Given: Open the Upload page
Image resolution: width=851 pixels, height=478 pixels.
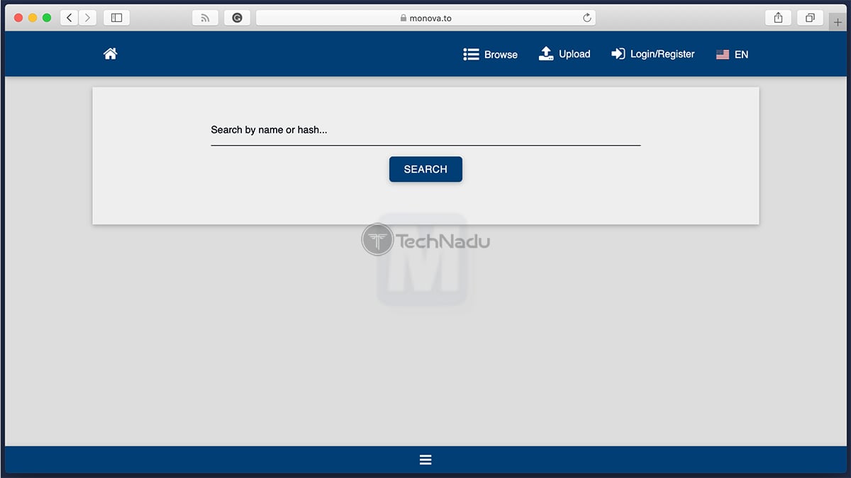Looking at the screenshot, I should 564,54.
